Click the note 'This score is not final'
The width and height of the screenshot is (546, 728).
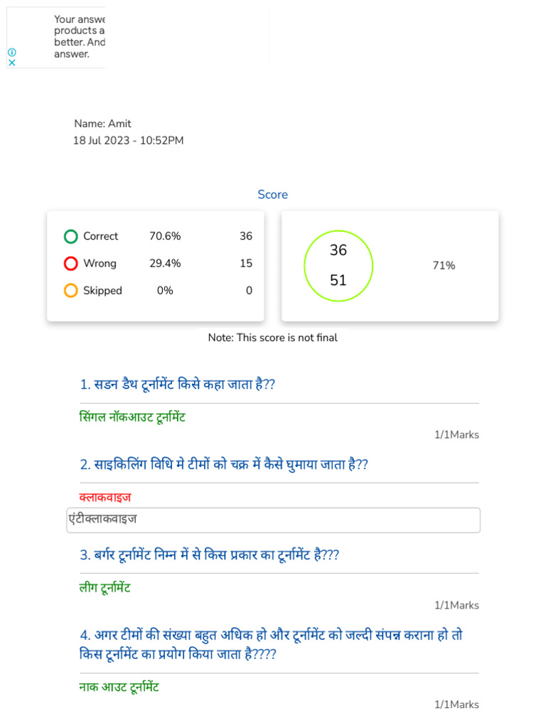tap(273, 338)
